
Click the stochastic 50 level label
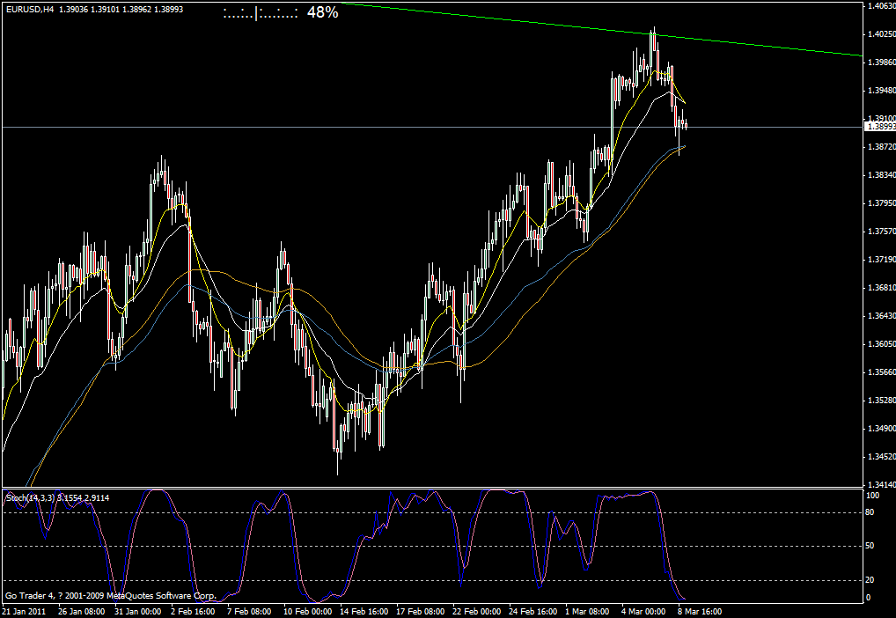click(871, 547)
